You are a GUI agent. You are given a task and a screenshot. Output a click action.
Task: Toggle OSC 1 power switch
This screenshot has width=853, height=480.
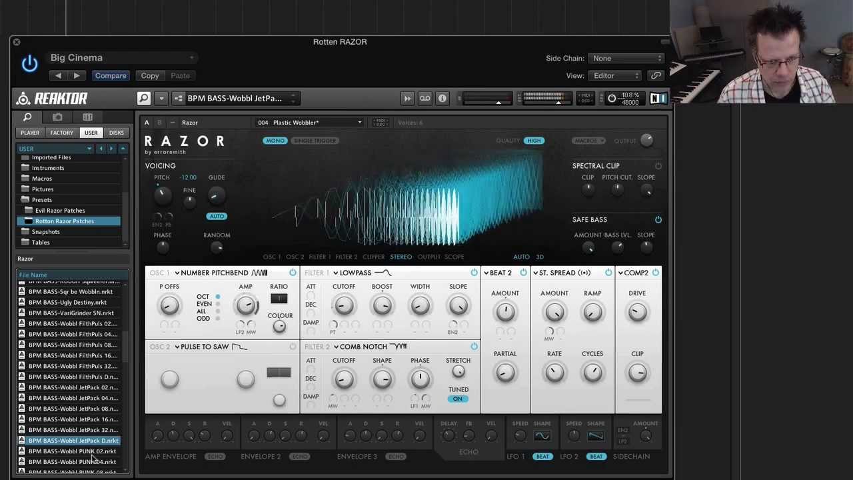(293, 273)
